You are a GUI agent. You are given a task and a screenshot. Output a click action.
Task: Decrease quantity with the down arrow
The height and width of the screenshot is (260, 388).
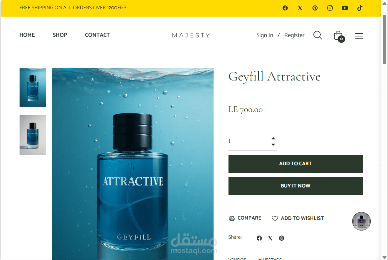[x=273, y=144]
